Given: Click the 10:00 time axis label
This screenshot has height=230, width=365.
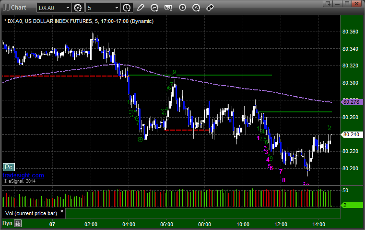Looking at the screenshot, I should pos(243,224).
